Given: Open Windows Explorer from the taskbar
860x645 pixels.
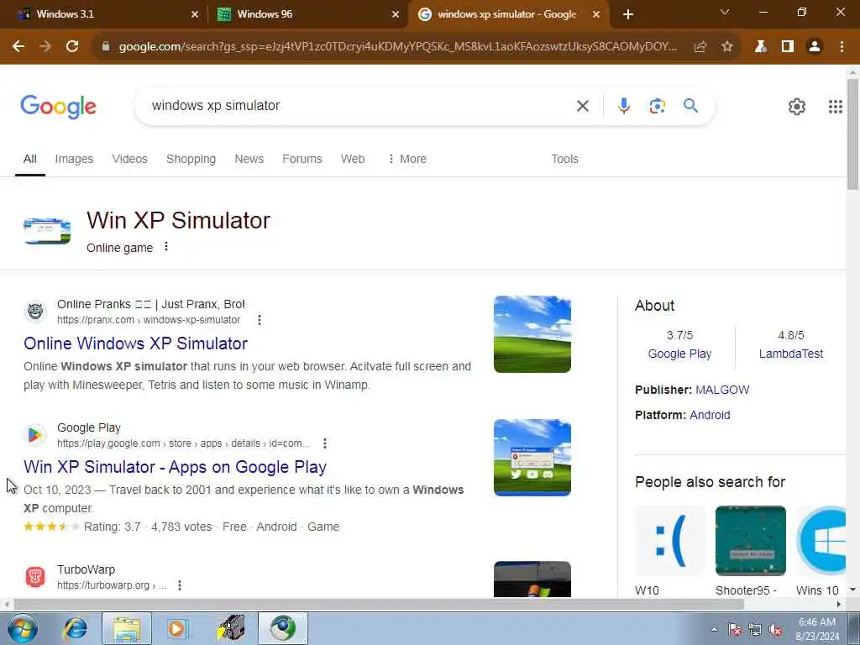Looking at the screenshot, I should (x=127, y=628).
